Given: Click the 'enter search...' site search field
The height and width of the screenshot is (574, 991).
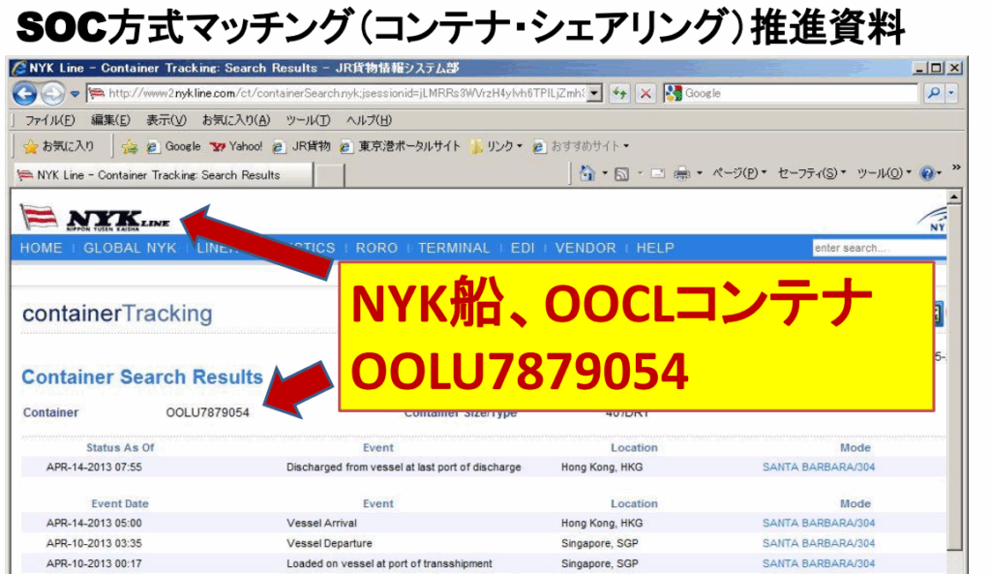Looking at the screenshot, I should pyautogui.click(x=879, y=248).
